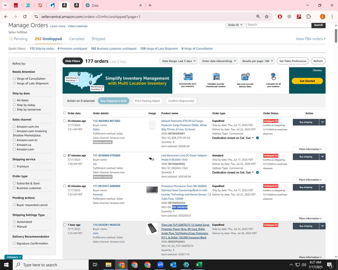Check the Business customer order type
Screen dimensions: 338x270
coord(14,188)
